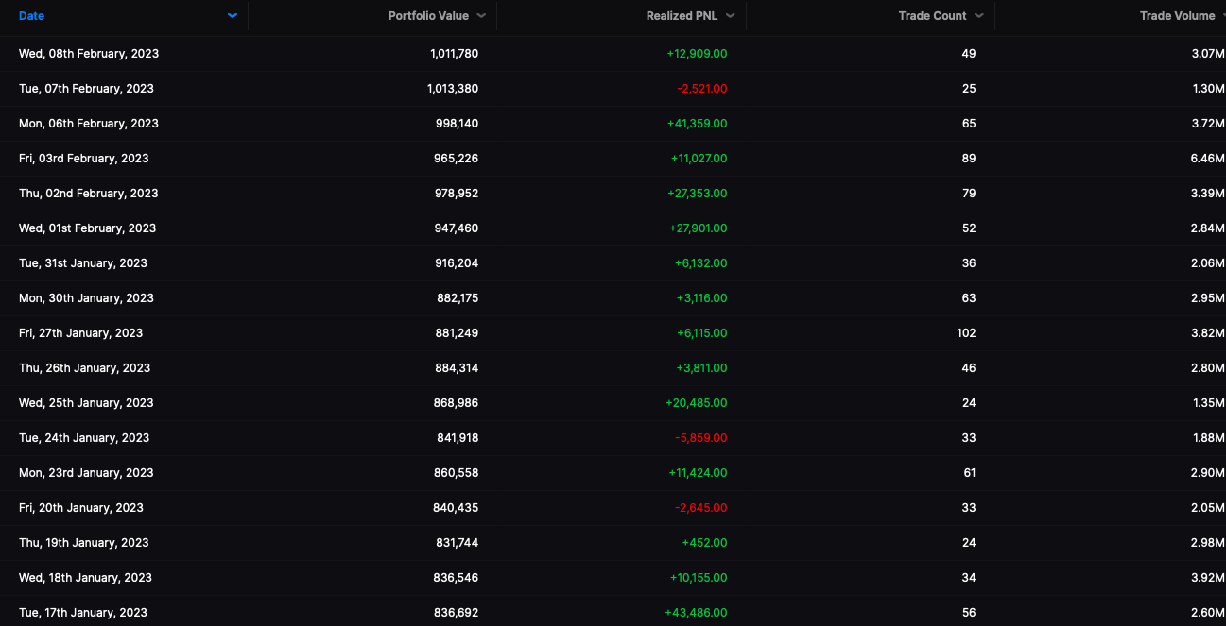This screenshot has height=626, width=1226.
Task: Select the date Thu, 26th January, 2023
Action: click(85, 368)
